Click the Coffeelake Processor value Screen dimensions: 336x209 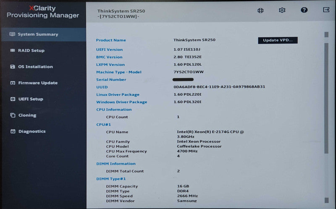click(x=199, y=146)
